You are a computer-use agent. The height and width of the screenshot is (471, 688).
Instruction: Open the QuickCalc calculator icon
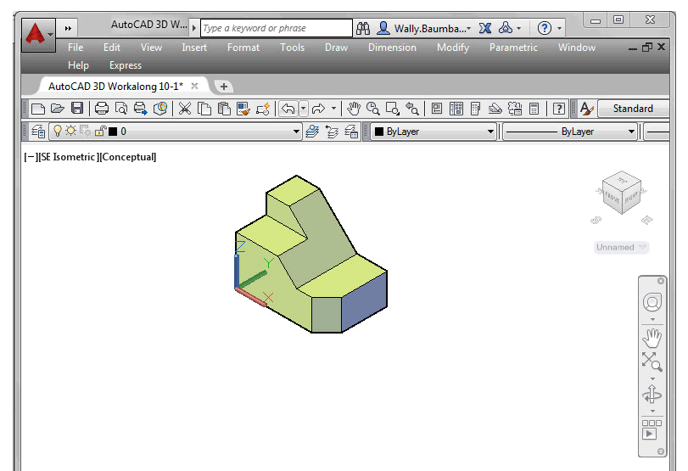(x=534, y=109)
